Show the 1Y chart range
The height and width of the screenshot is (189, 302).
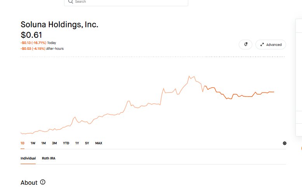coord(77,143)
